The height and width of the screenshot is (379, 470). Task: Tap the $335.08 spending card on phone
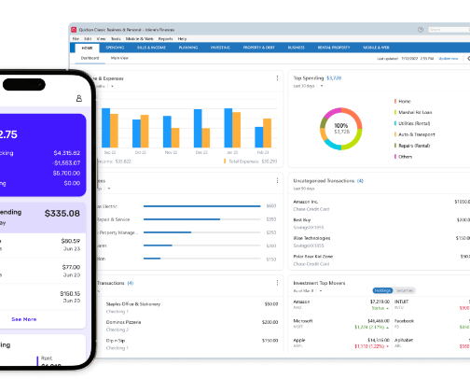click(x=43, y=218)
